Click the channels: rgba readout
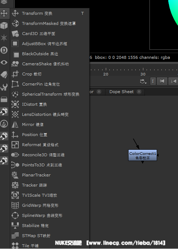Image resolution: width=178 pixels, height=249 pixels. 155,57
